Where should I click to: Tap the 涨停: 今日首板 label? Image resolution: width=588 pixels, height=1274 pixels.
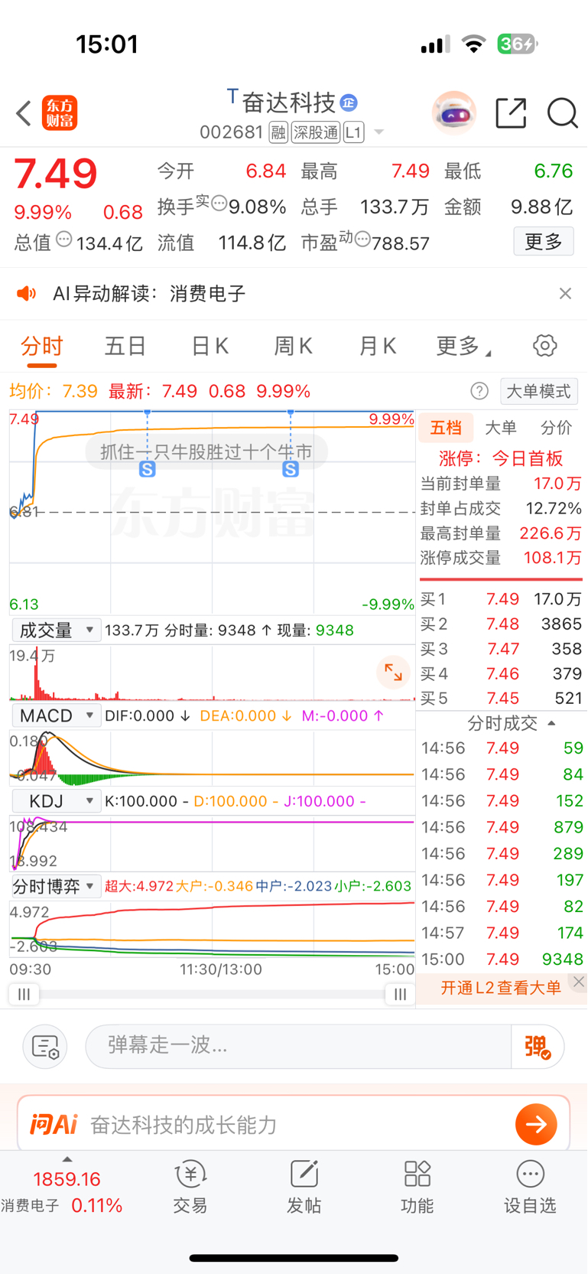pyautogui.click(x=501, y=458)
